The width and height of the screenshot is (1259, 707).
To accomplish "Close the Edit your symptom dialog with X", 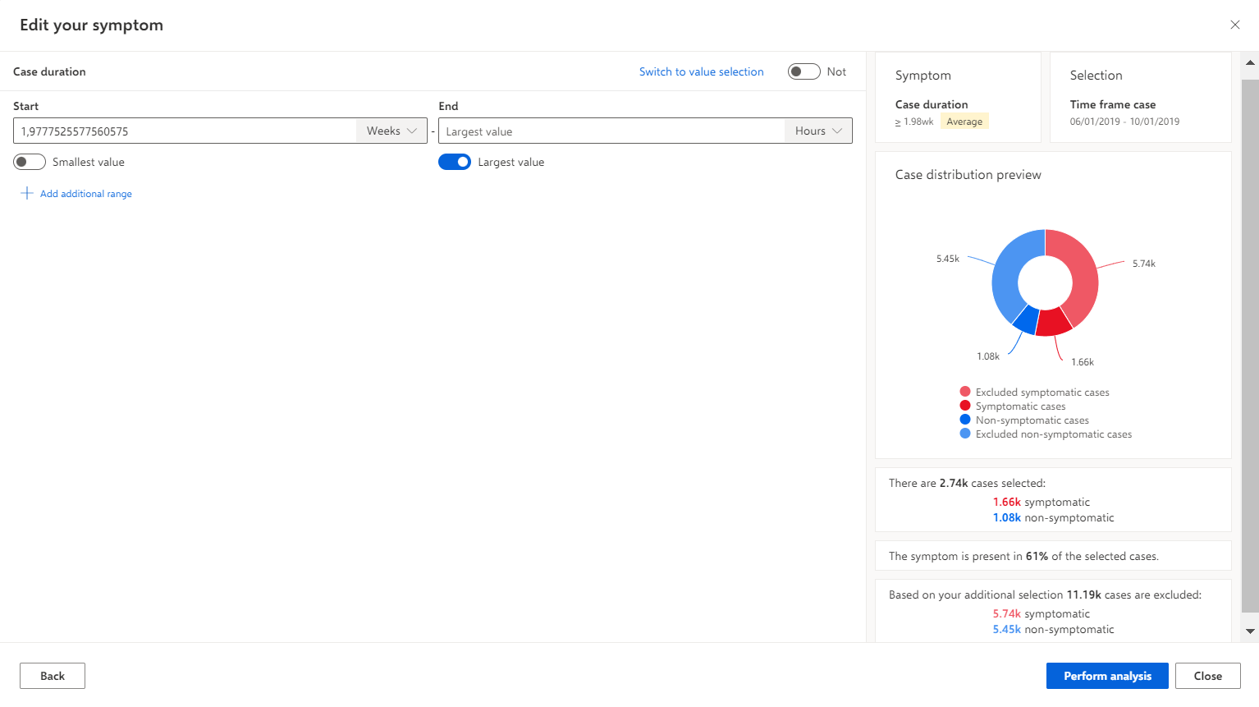I will (x=1234, y=25).
